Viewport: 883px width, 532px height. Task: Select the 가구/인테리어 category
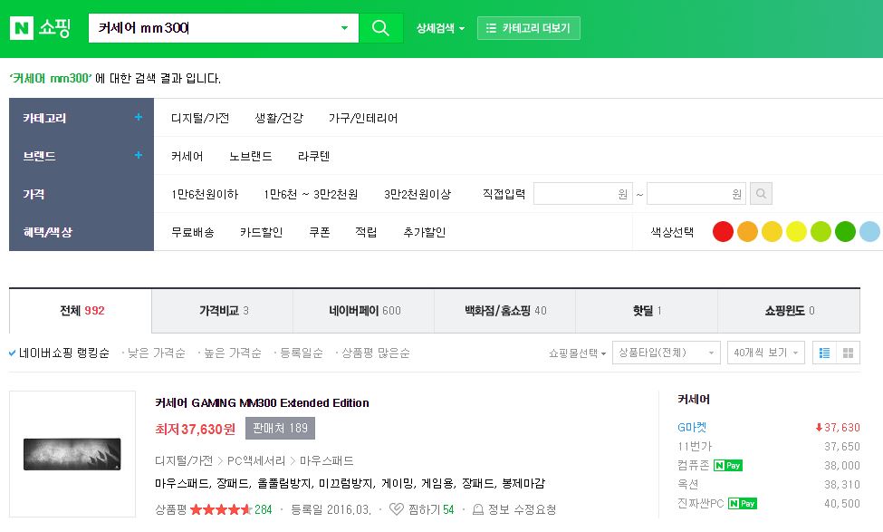pos(362,118)
